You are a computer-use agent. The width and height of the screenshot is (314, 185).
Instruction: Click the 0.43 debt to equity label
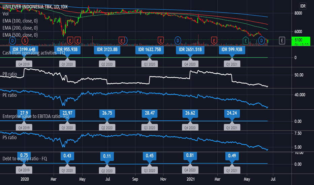(x=67, y=156)
